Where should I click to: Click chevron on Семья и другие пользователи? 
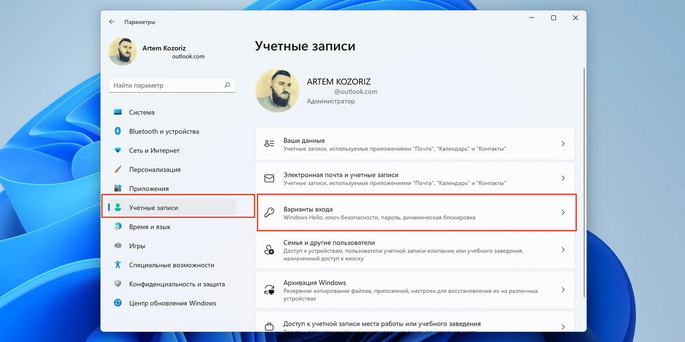[563, 250]
